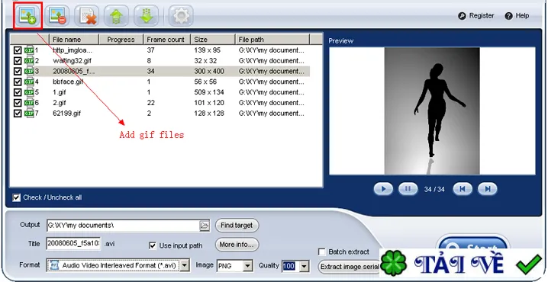
Task: Uncheck the 2.gif checkbox
Action: 18,103
